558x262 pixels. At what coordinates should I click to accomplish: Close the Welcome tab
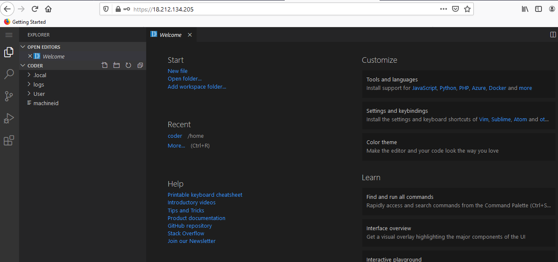190,35
